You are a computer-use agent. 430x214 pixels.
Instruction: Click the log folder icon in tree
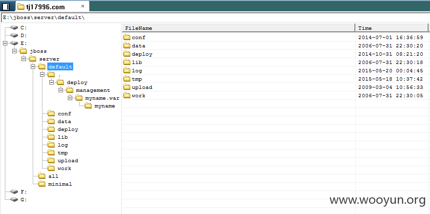51,145
